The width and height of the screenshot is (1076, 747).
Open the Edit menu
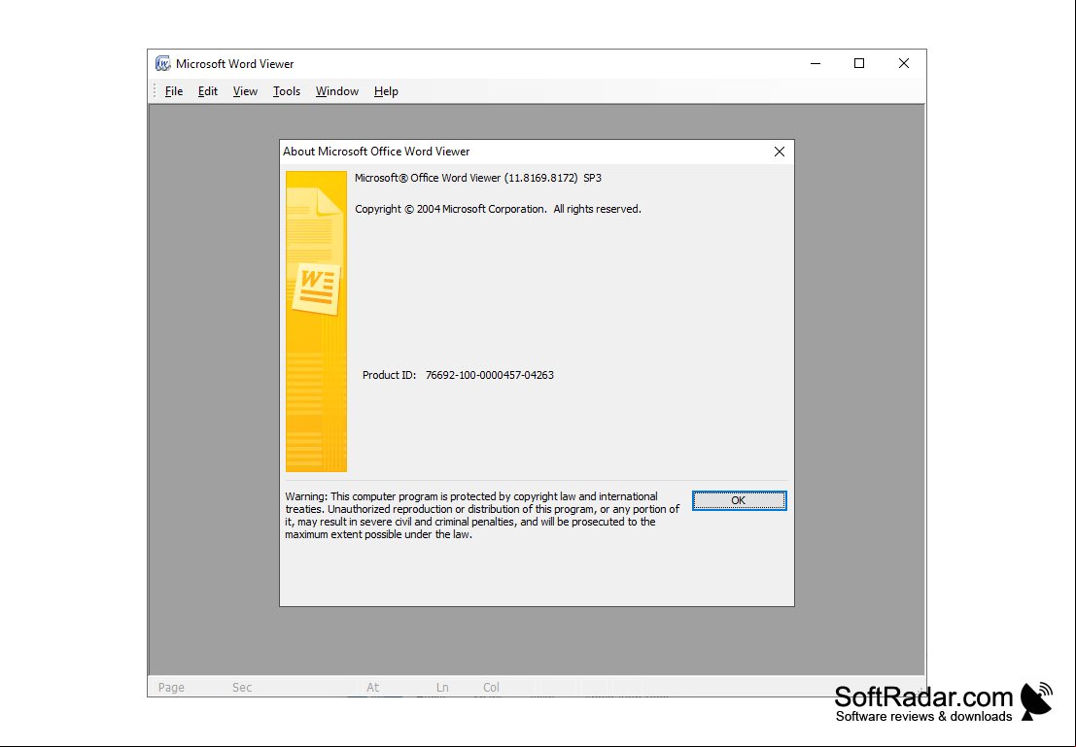(x=207, y=91)
